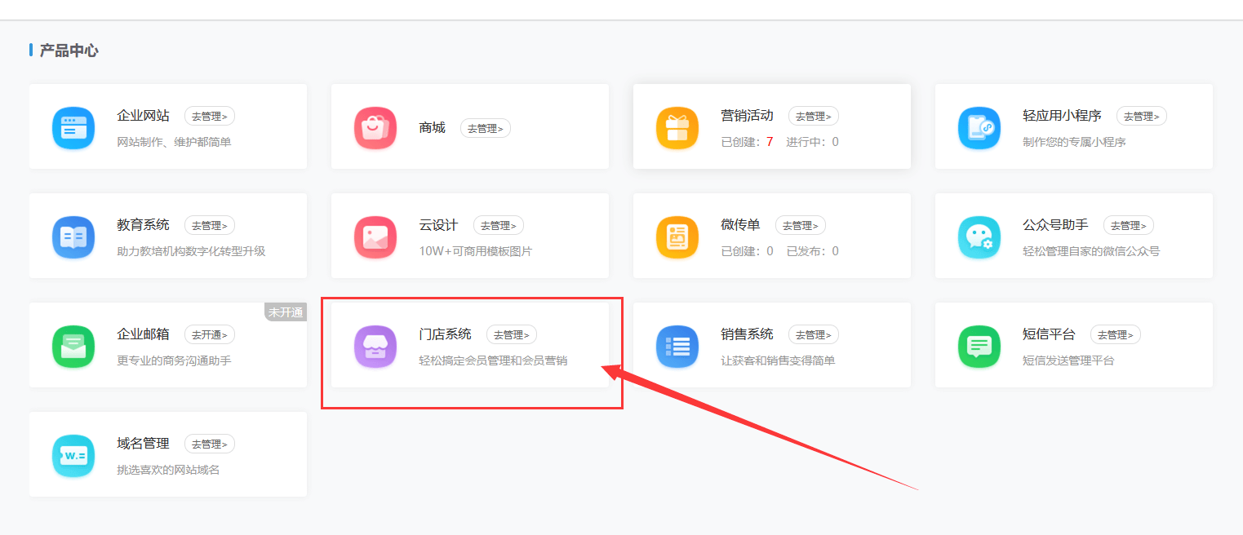
Task: Click the 营销活动 title text
Action: click(748, 116)
